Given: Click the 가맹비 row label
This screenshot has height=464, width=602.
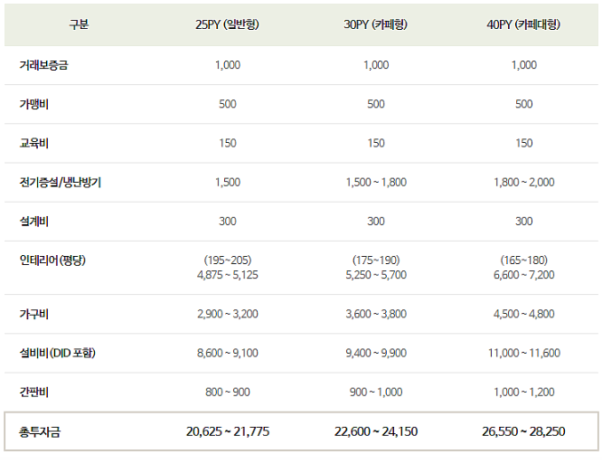Looking at the screenshot, I should click(x=34, y=104).
